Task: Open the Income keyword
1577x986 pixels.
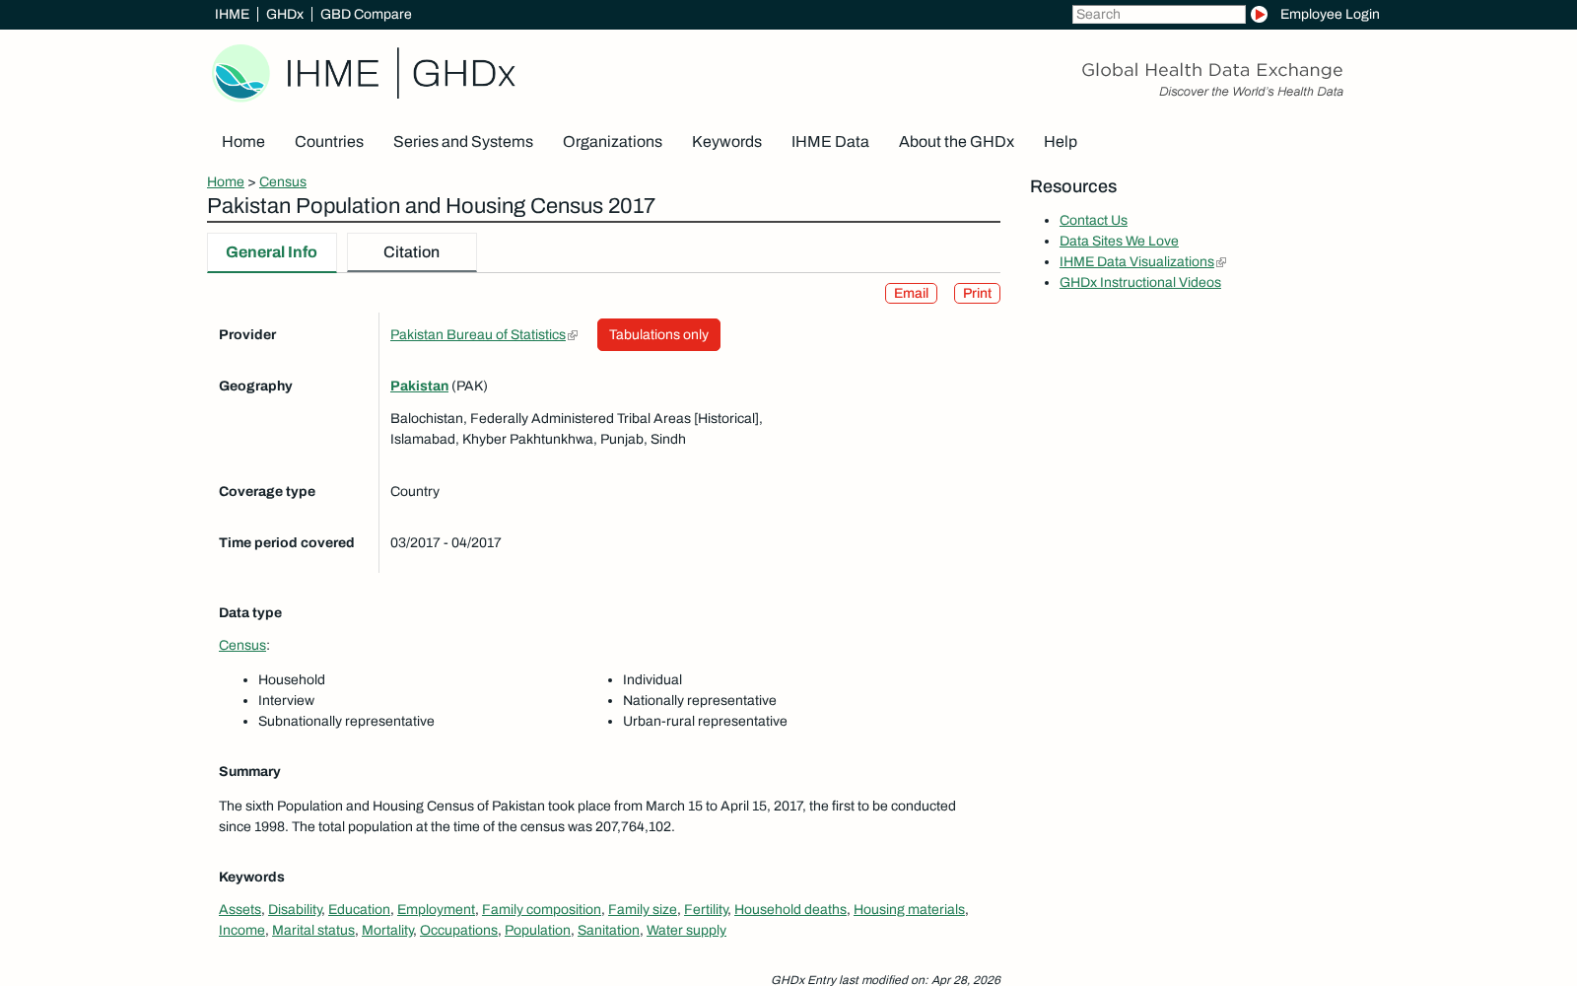Action: coord(241,931)
